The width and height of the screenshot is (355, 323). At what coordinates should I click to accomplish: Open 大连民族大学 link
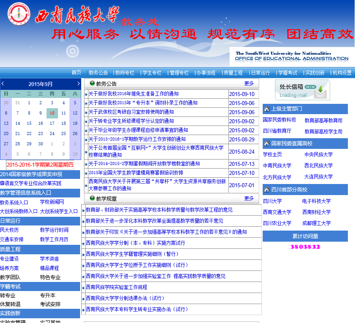tap(318, 177)
